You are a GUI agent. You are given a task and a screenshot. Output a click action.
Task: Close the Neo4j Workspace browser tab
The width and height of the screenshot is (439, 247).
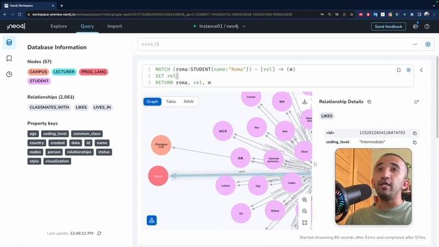coord(54,5)
